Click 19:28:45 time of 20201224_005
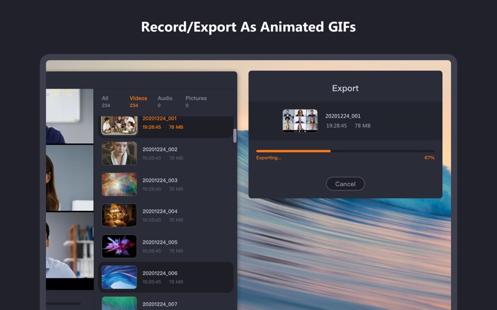497x310 pixels. [152, 251]
